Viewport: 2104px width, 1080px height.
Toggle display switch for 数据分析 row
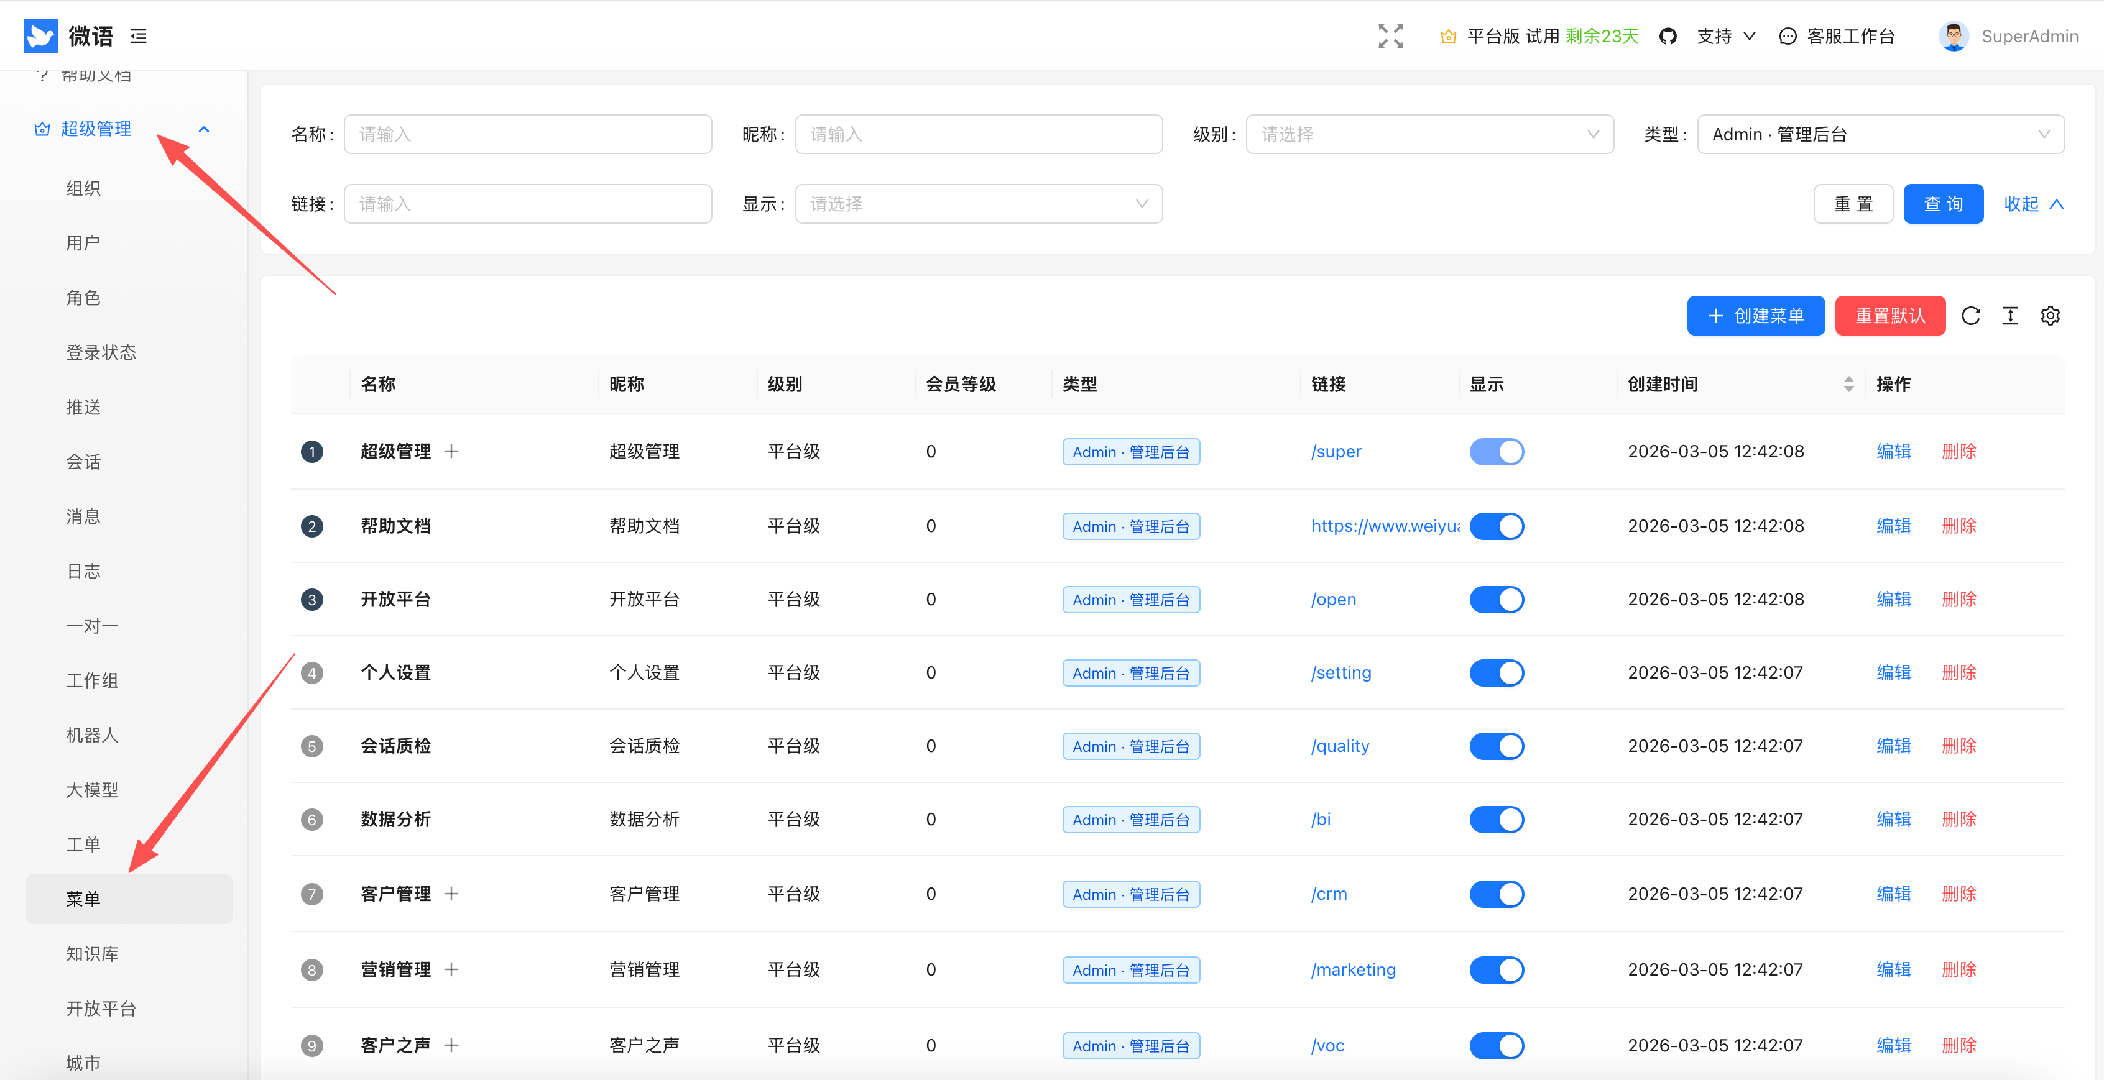[1497, 820]
